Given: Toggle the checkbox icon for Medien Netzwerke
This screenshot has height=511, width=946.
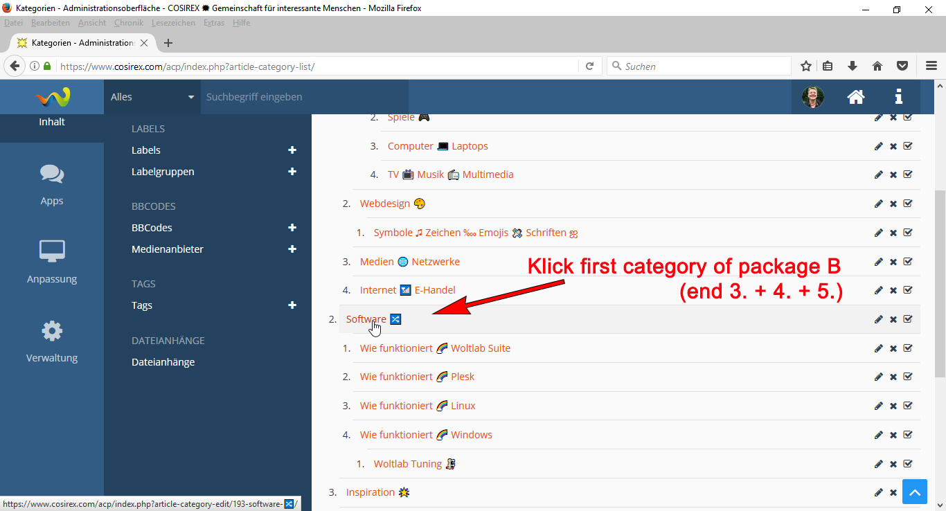Looking at the screenshot, I should [908, 262].
